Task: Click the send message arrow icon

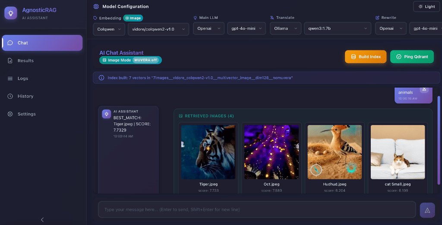Action: 427,210
